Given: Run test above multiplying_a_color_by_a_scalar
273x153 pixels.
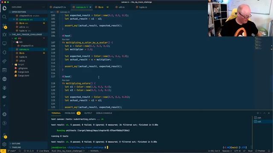Looking at the screenshot, I should [x=66, y=40].
